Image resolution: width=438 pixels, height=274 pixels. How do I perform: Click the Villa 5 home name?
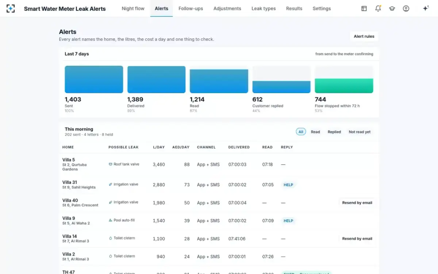click(69, 160)
